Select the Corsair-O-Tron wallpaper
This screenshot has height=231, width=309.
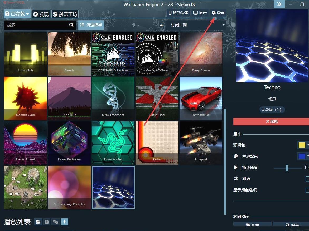click(x=157, y=54)
